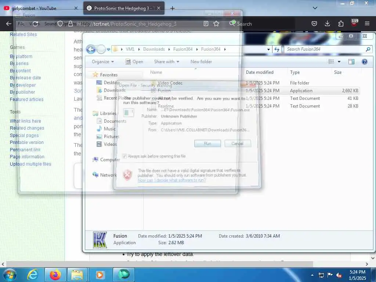This screenshot has height=282, width=376.
Task: Open the 'Featured articles' sidebar link
Action: point(26,99)
